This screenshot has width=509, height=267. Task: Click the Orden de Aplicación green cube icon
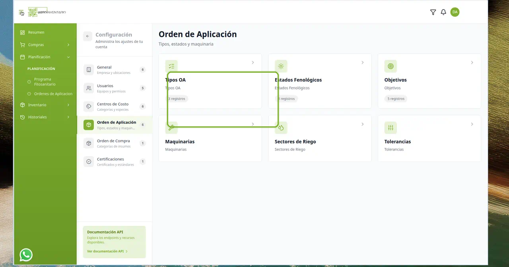[89, 125]
